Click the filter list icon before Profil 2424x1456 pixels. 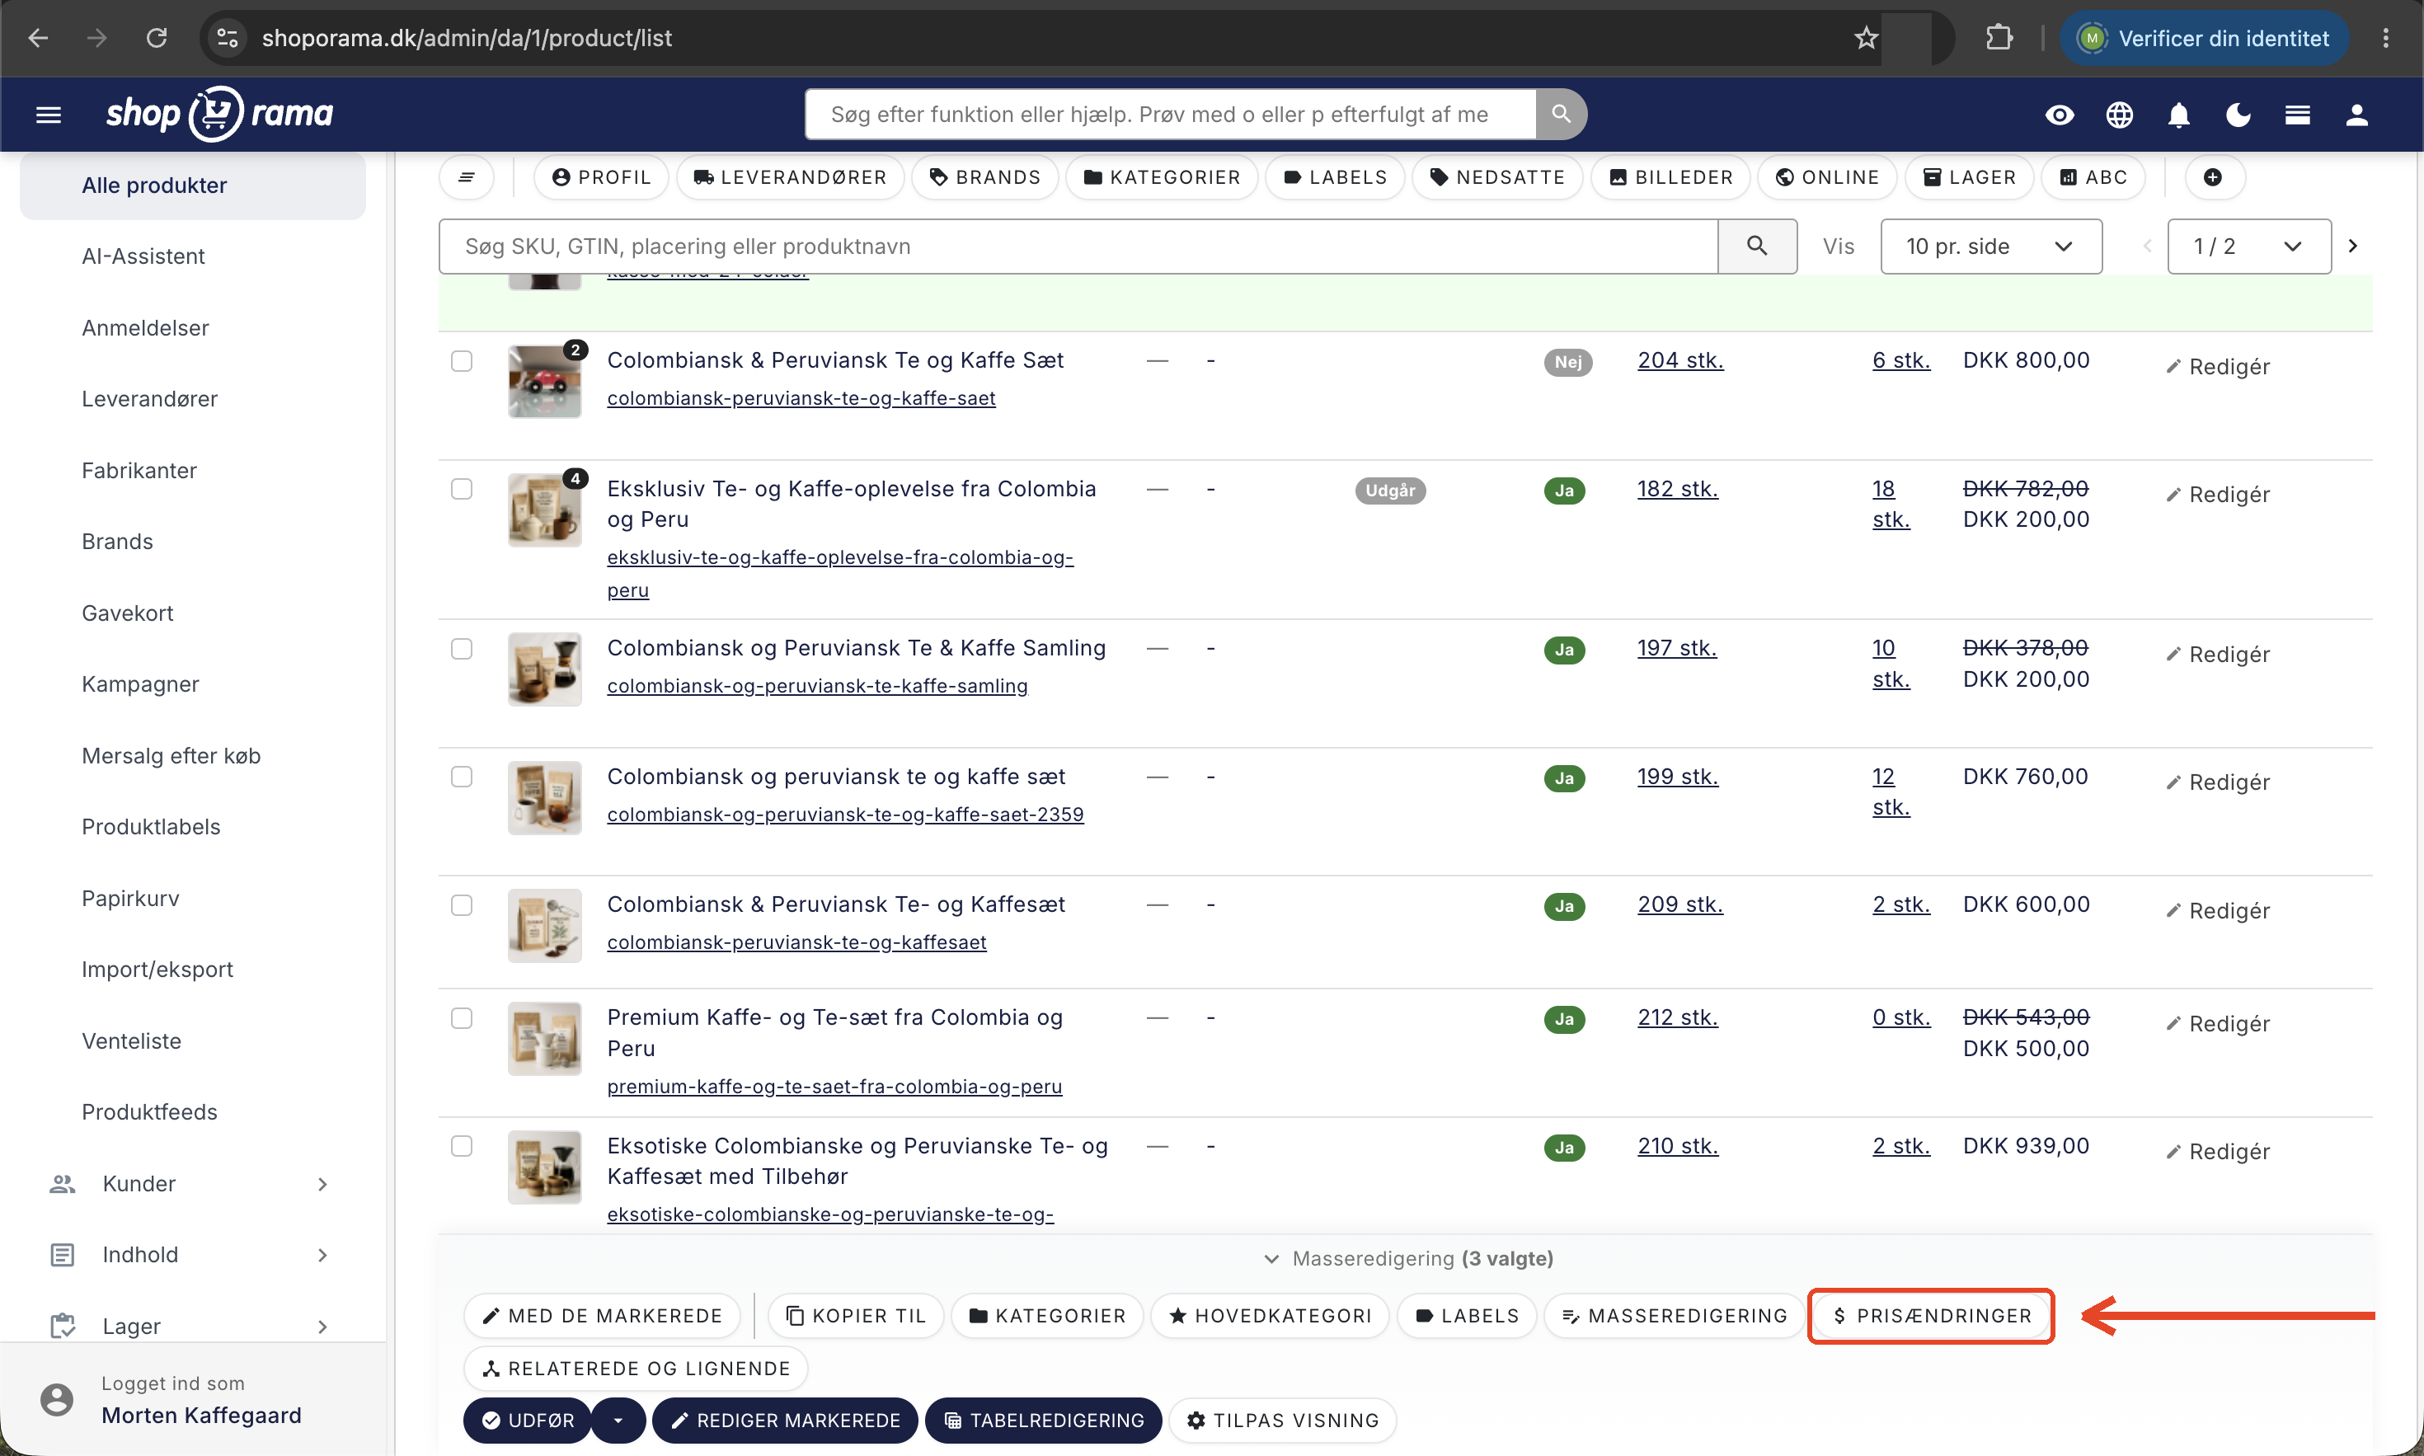click(466, 177)
